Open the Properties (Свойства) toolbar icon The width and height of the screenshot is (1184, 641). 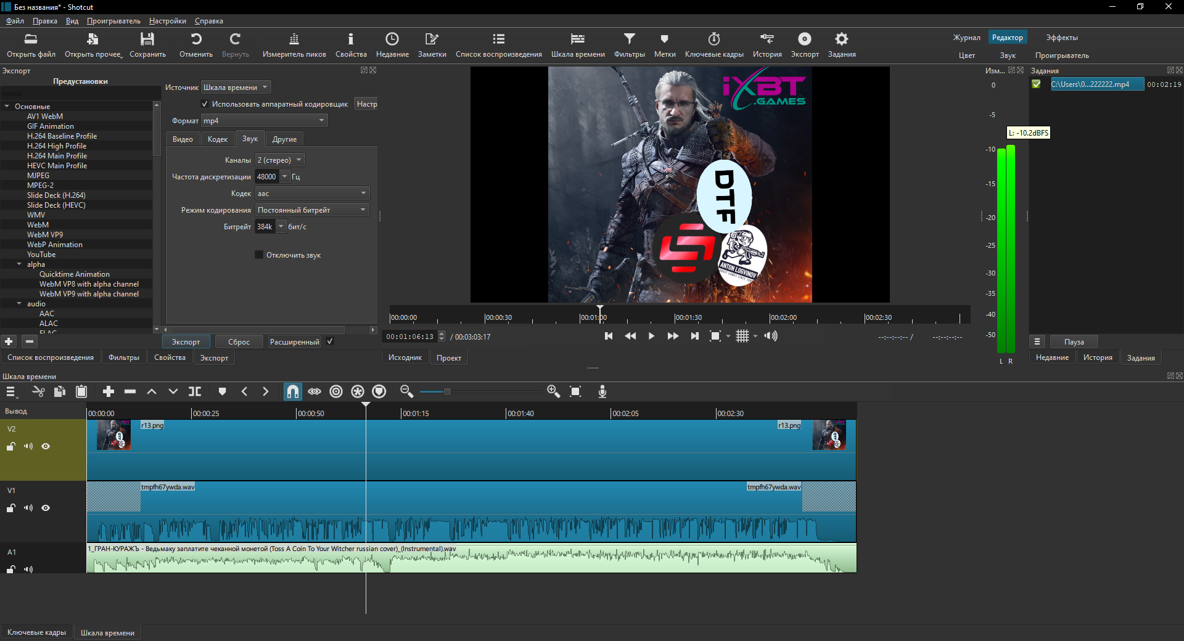351,45
